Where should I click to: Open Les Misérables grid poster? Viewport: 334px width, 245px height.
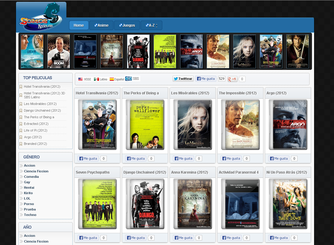[193, 125]
